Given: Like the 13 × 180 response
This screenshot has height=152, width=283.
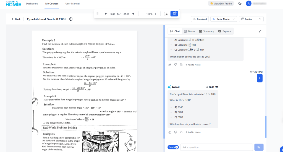Looking at the screenshot, I should click(x=170, y=132).
